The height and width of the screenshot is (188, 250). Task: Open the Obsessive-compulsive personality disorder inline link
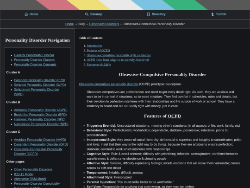coord(109,84)
